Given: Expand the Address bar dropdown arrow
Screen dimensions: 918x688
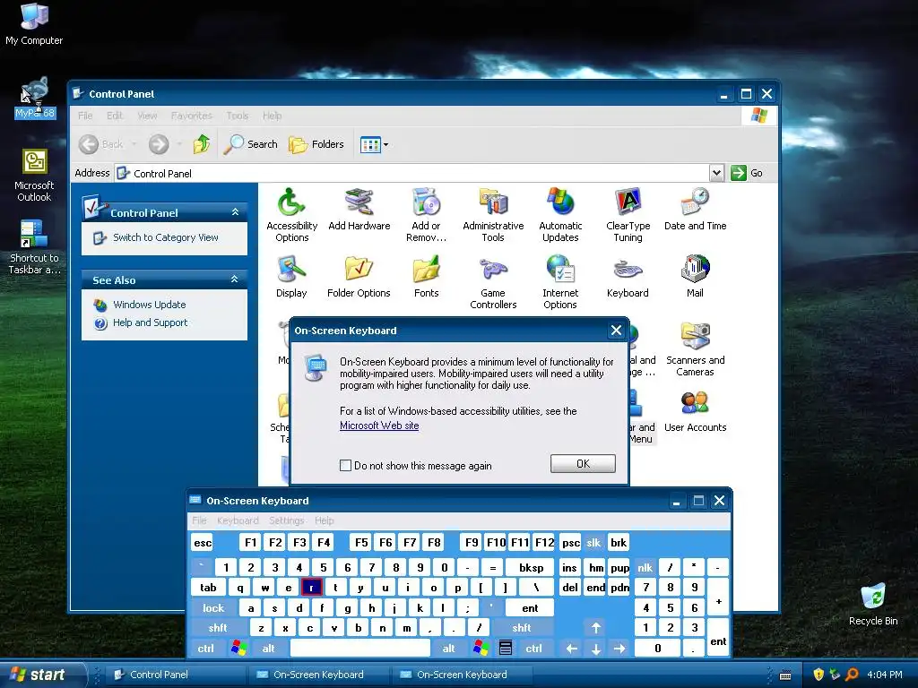Looking at the screenshot, I should (x=716, y=173).
